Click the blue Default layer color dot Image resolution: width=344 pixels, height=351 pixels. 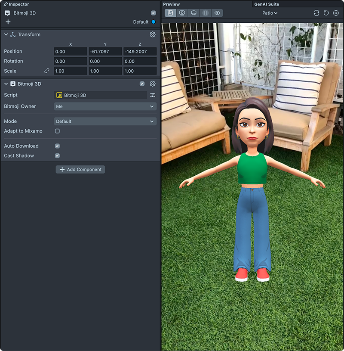(153, 22)
